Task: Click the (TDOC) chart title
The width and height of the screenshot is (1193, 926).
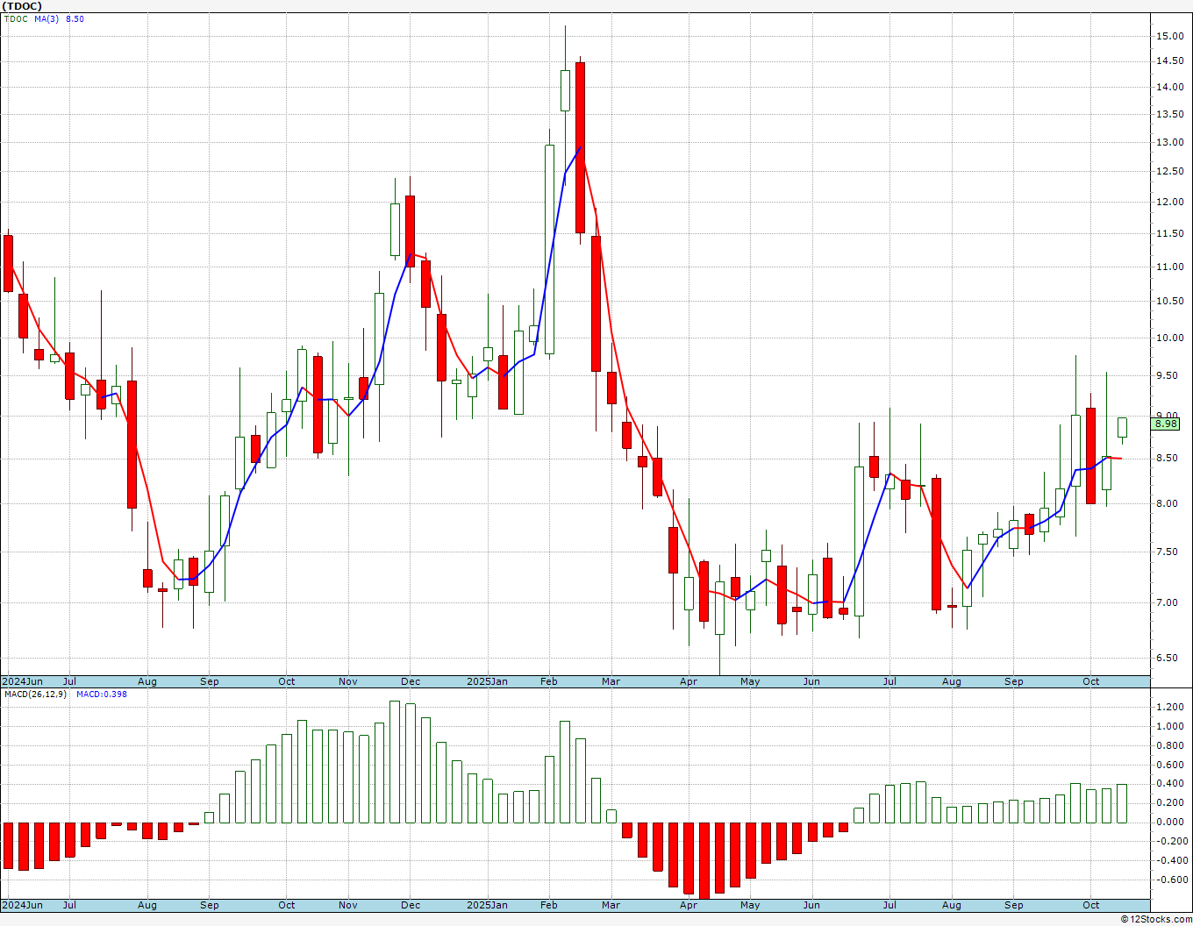Action: [21, 6]
